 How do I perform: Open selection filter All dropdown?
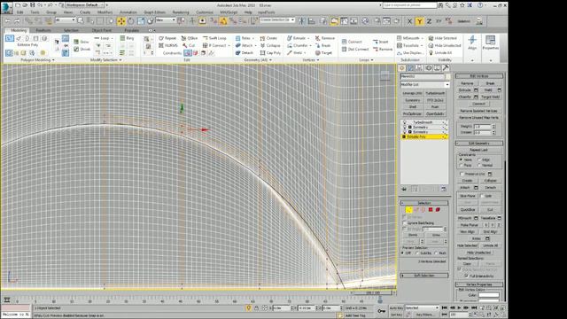click(x=66, y=20)
